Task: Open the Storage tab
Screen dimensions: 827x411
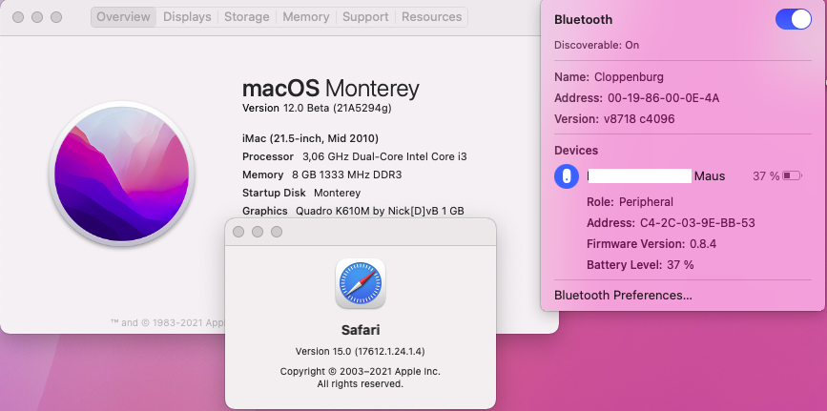Action: point(247,17)
